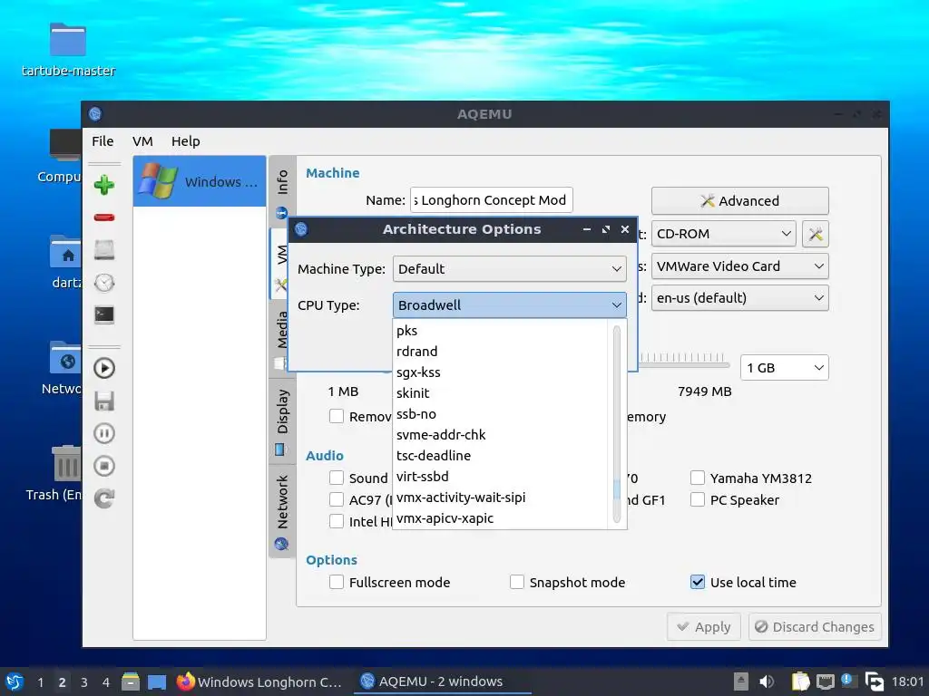Switch to the Display tab
The image size is (929, 696).
click(282, 421)
